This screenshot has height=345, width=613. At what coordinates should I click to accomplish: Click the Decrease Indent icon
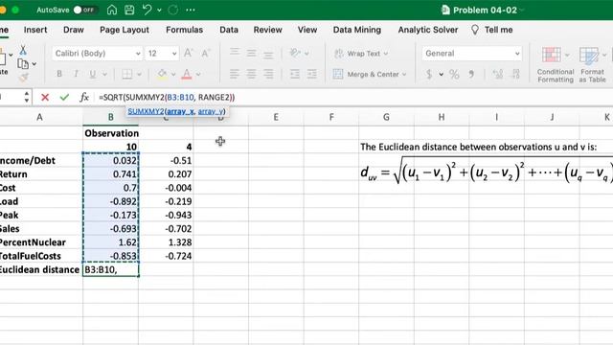tap(295, 74)
